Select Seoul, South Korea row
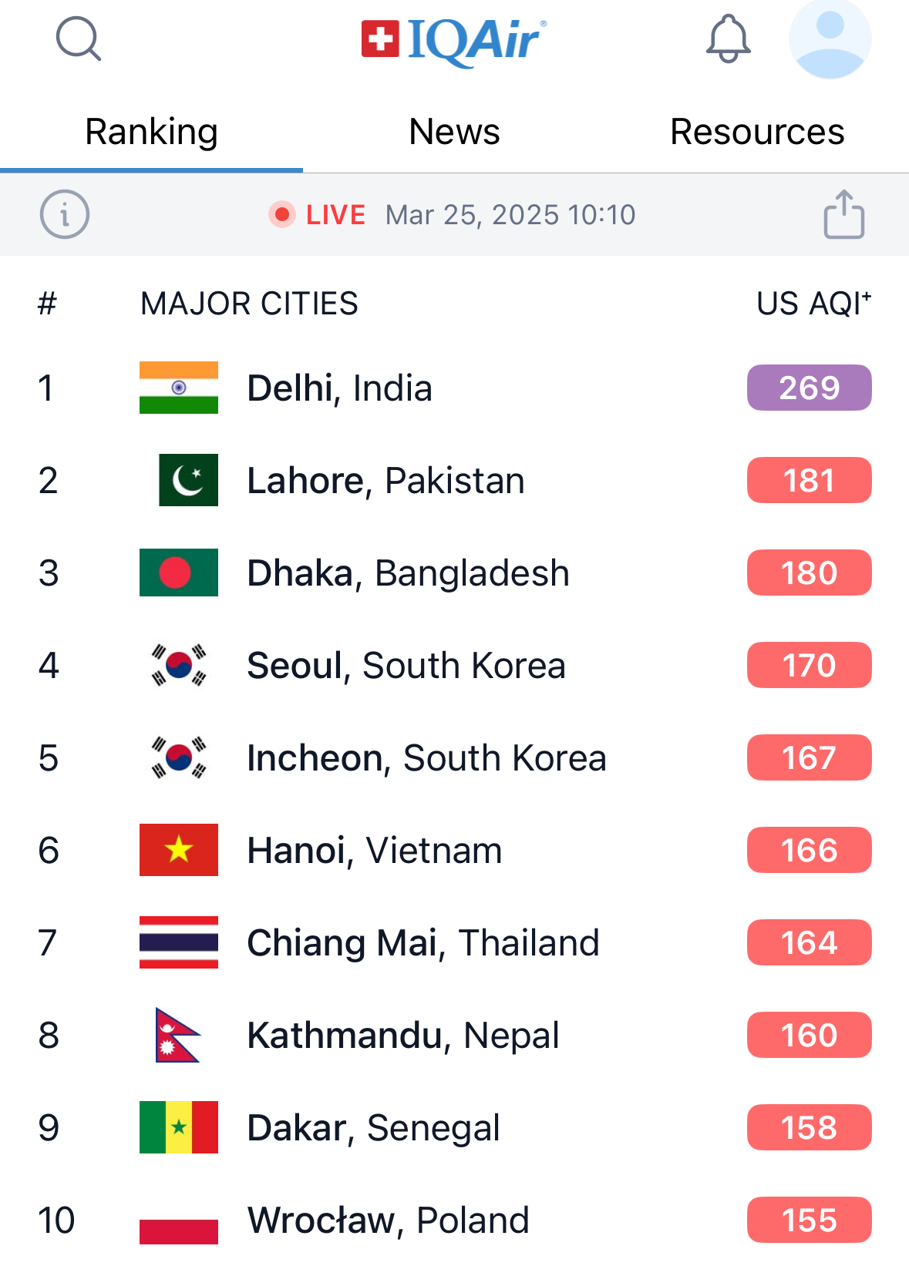909x1276 pixels. click(x=406, y=665)
